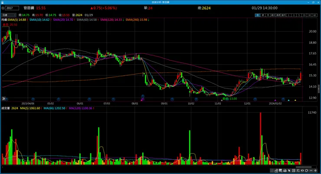Click into the stock code field 2017
Viewport: 321px width, 174px height.
12,8
